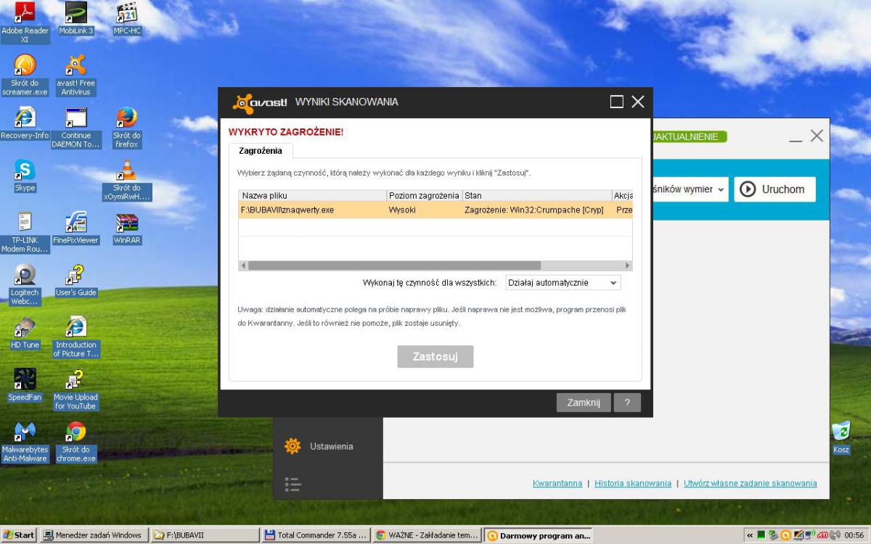Expand hidden tray icons arrow
The image size is (871, 544).
[750, 535]
